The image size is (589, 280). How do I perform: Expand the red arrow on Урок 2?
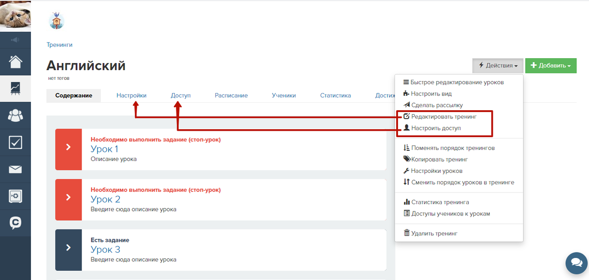(x=68, y=197)
